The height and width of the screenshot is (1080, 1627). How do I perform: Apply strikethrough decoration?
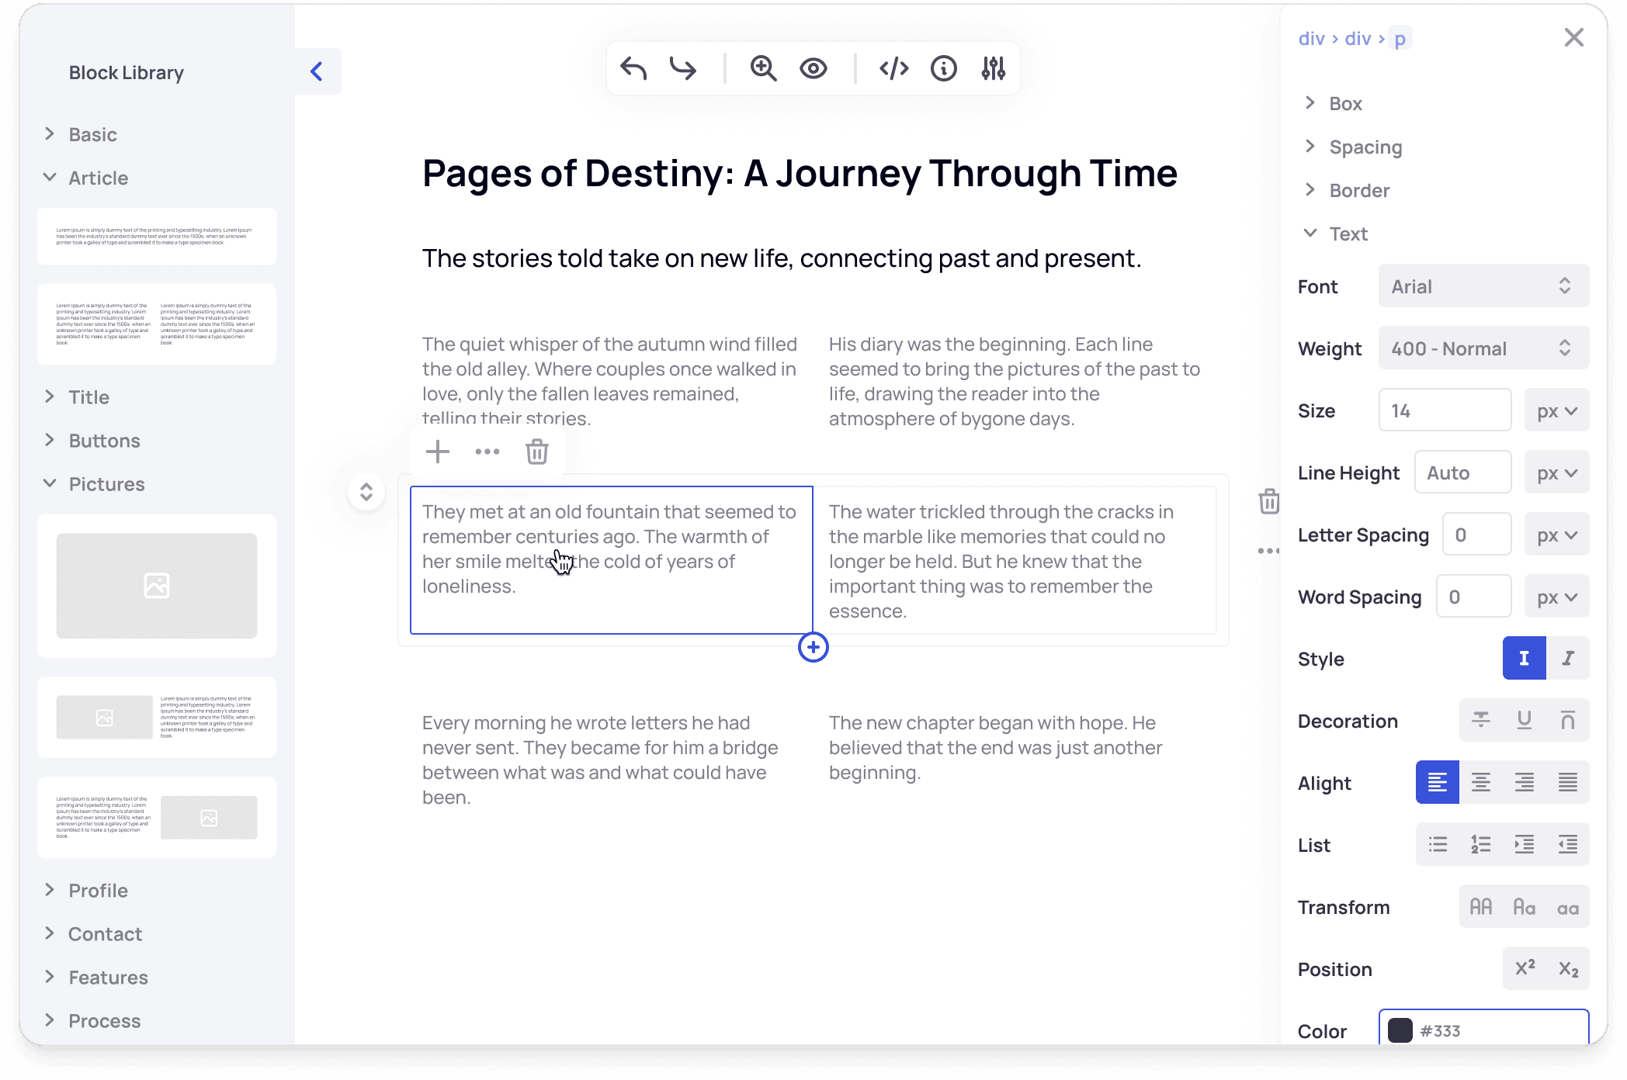tap(1481, 720)
